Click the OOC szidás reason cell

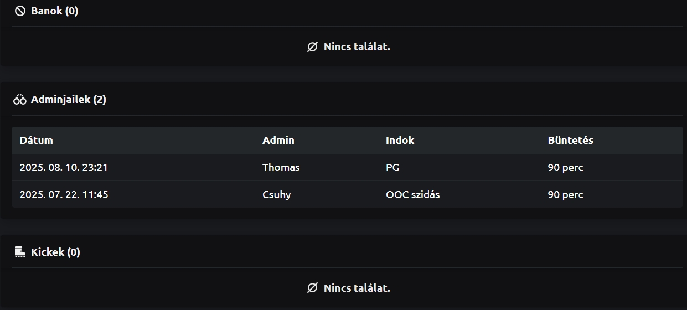[412, 194]
